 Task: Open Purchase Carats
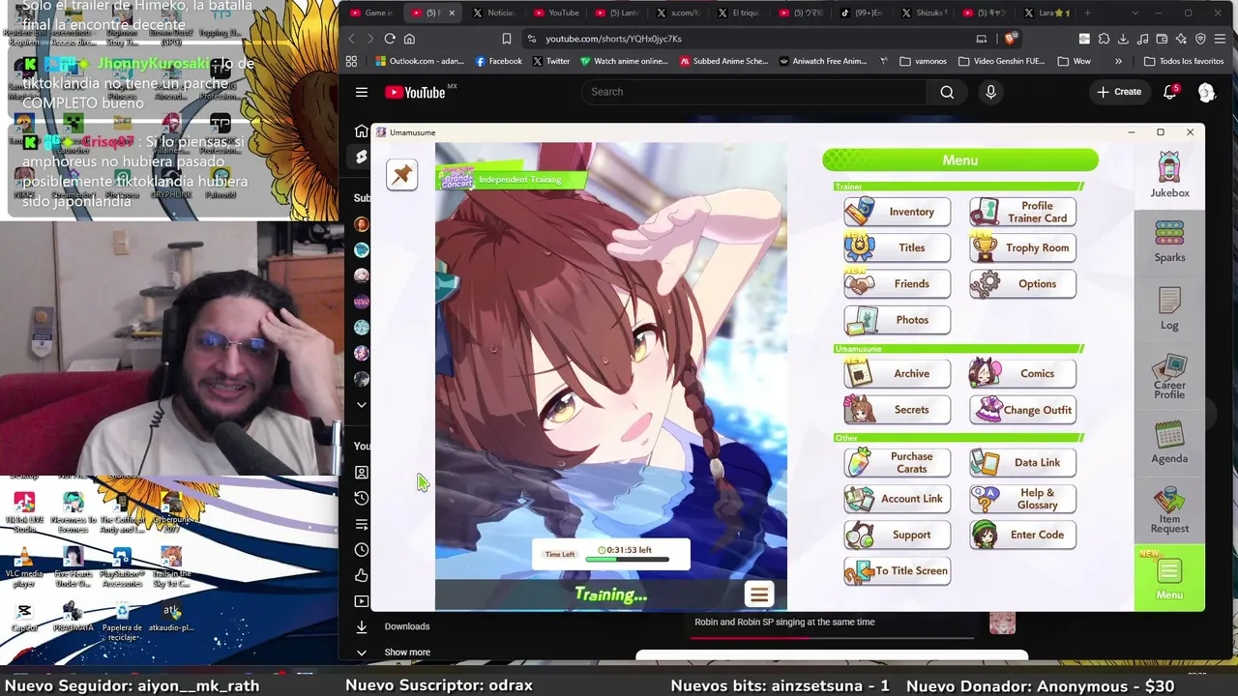click(x=897, y=462)
